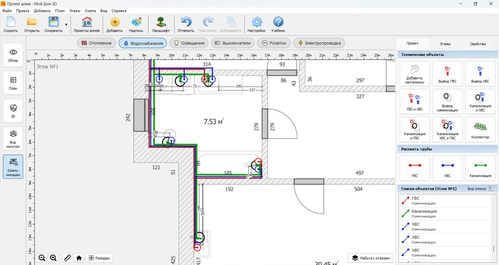The image size is (499, 265).
Task: Select the Электропроводка wiring layer
Action: 319,43
